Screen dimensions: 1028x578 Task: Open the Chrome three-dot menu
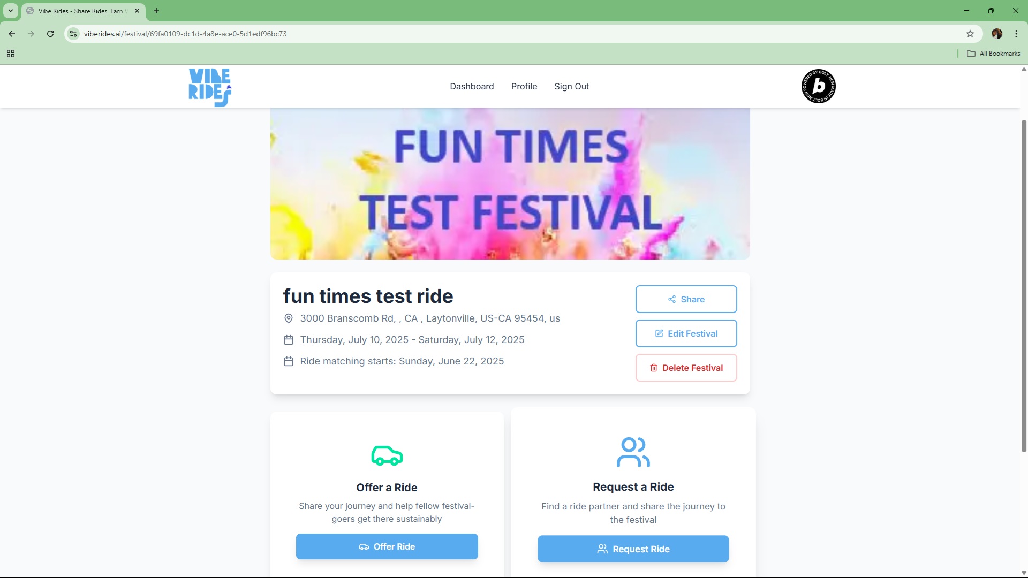point(1016,34)
